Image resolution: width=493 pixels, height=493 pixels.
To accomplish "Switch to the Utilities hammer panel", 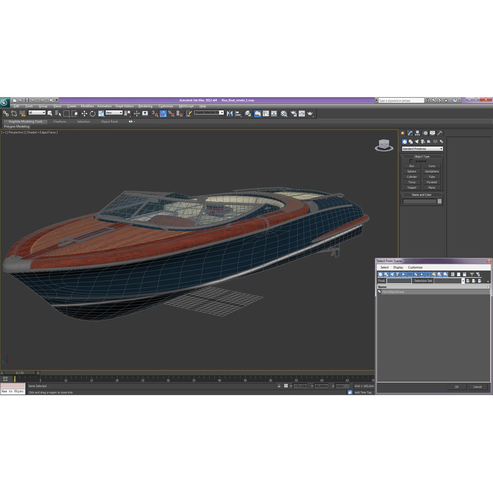I will (440, 133).
